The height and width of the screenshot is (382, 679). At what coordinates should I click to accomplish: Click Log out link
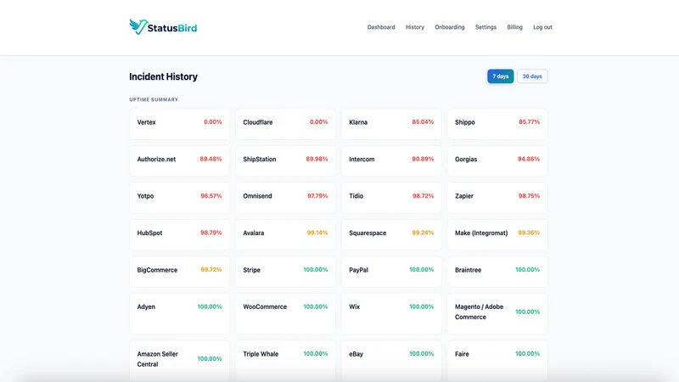coord(542,27)
